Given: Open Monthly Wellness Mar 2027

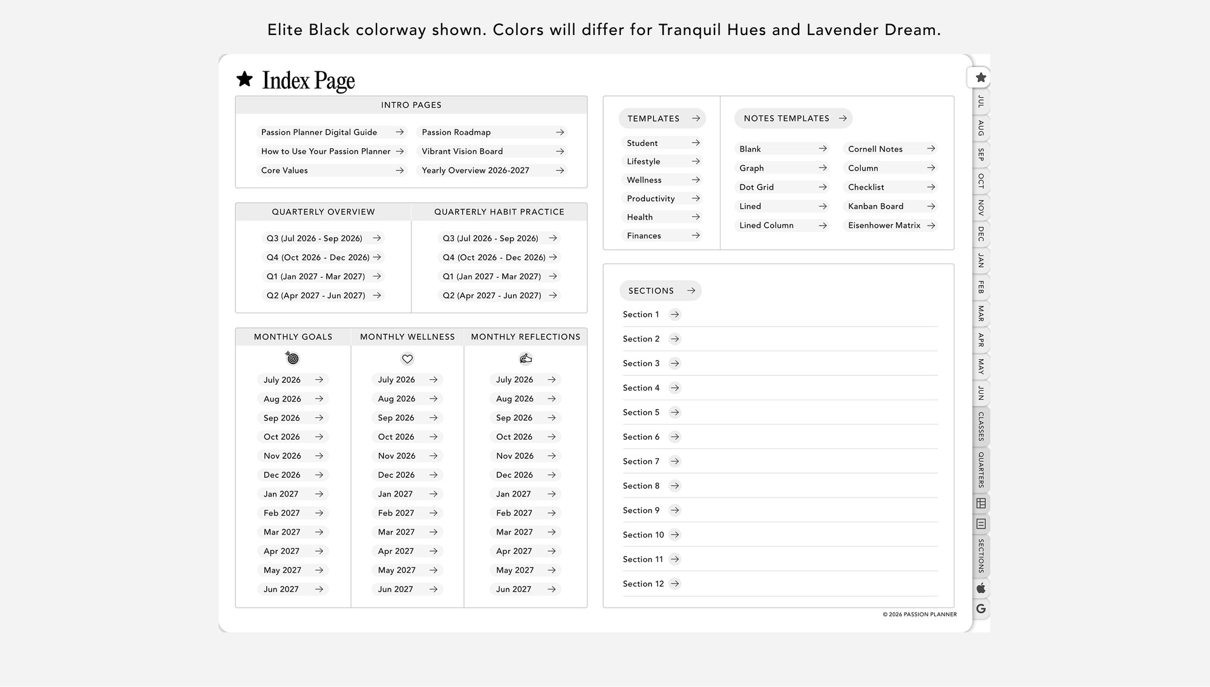Looking at the screenshot, I should 407,532.
